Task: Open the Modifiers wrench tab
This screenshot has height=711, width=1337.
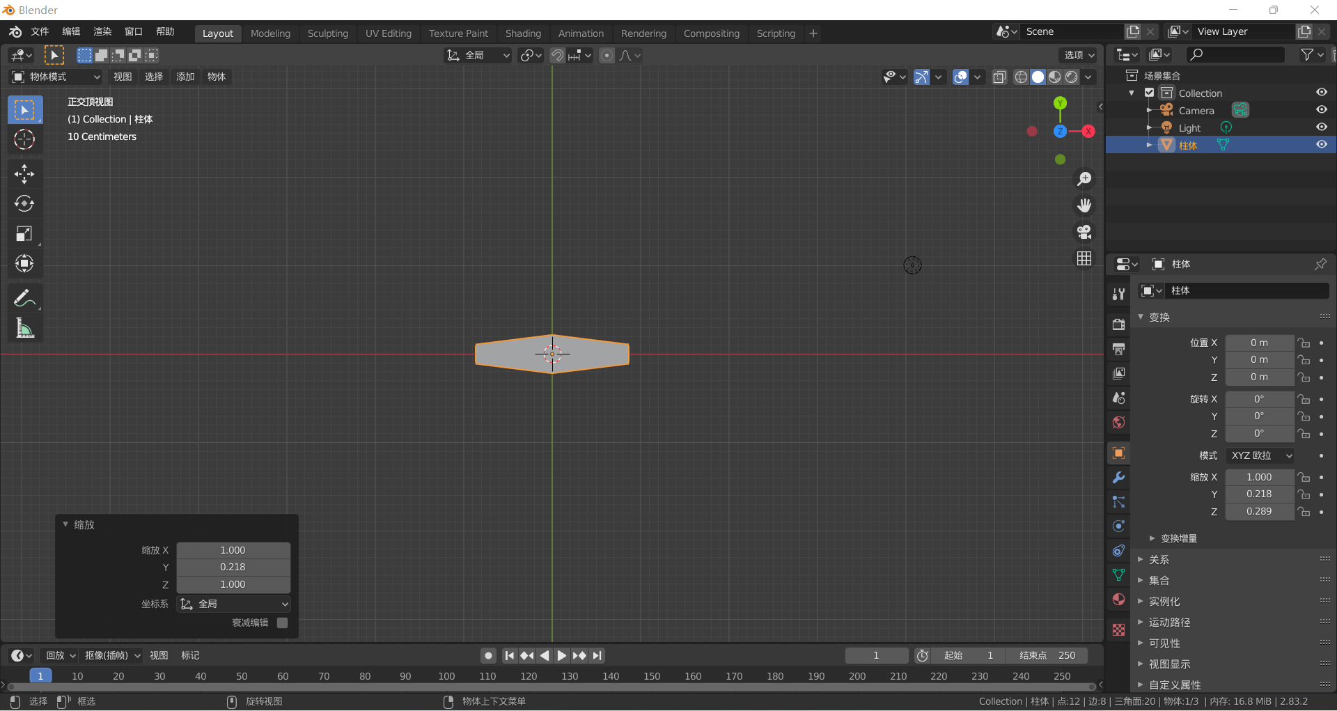Action: pyautogui.click(x=1118, y=478)
